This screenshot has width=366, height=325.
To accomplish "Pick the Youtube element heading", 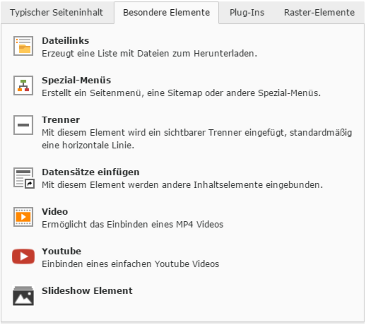I will click(62, 251).
